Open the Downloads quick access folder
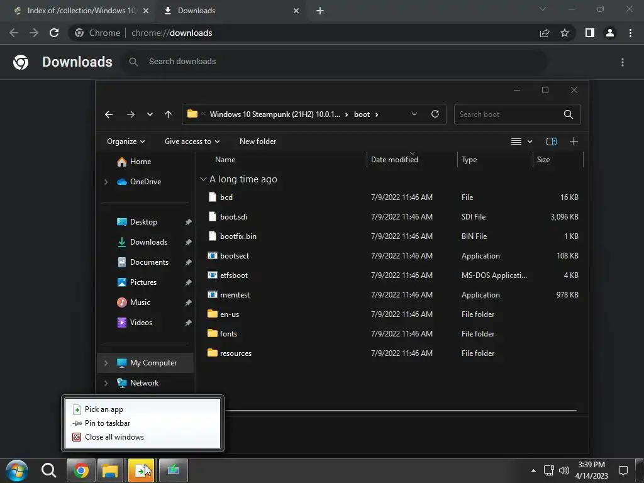644x483 pixels. coord(148,242)
